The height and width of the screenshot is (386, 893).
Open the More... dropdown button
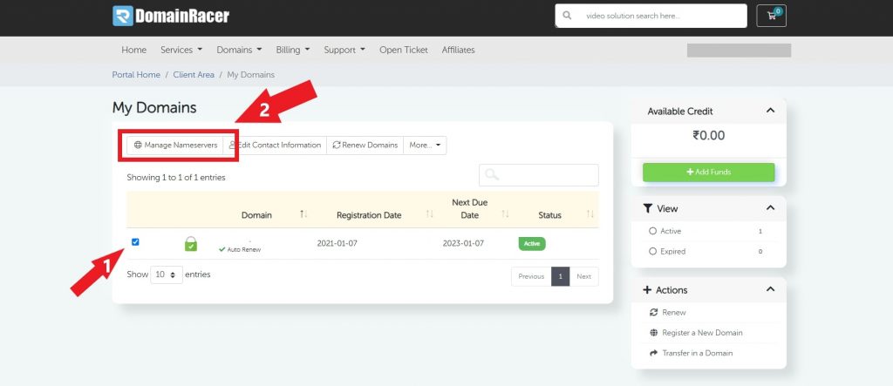(425, 146)
